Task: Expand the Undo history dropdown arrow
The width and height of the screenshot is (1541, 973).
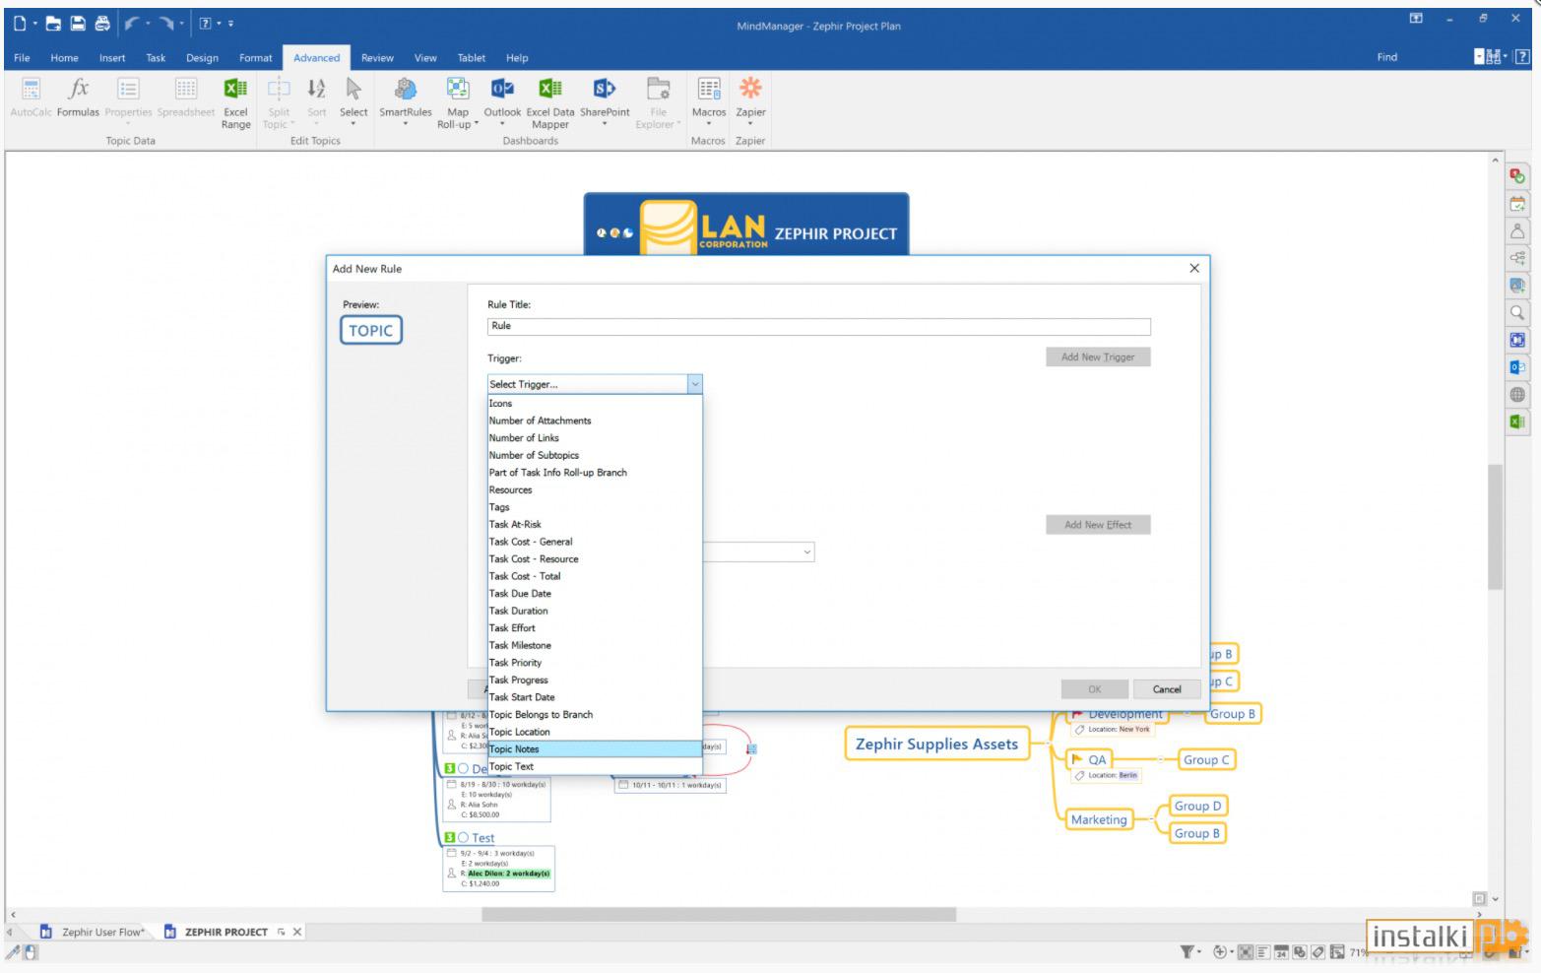Action: tap(148, 24)
